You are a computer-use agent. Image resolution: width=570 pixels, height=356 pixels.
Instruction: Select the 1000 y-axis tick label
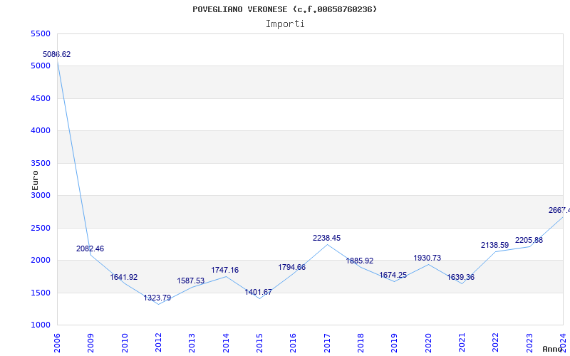[x=41, y=325]
